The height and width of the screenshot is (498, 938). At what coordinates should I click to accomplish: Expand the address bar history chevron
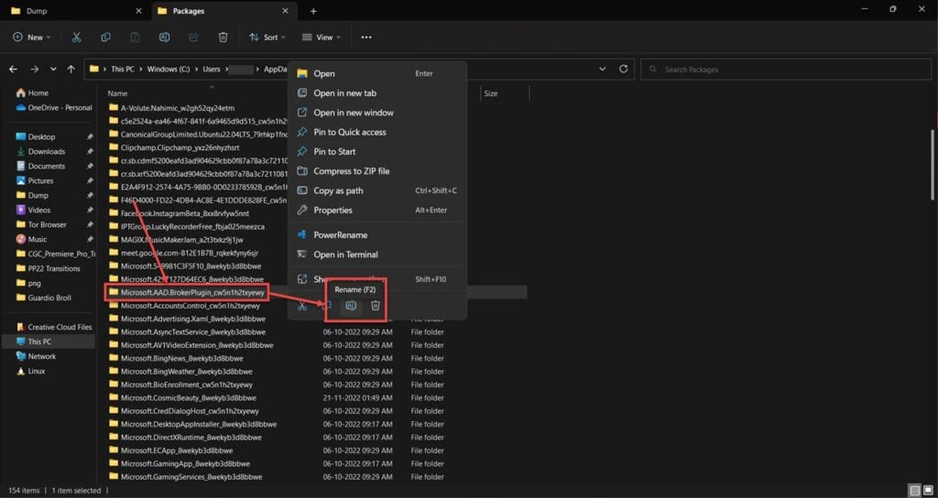tap(603, 70)
